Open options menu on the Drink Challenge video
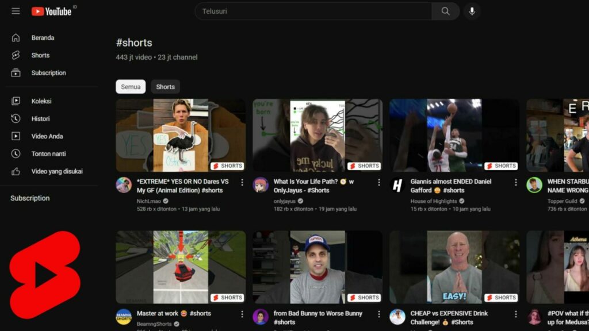Screen dimensions: 589x331 [x=515, y=313]
